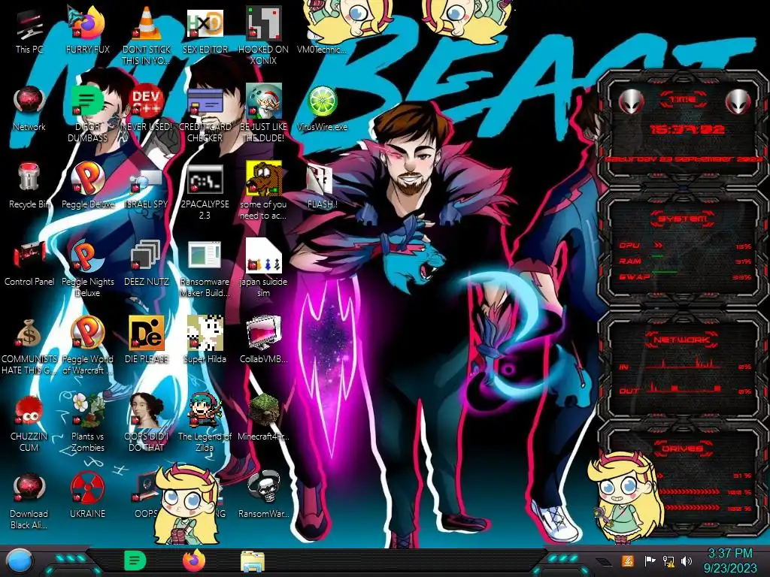Open the DEEZ NUTZ stacked windows icon

[147, 264]
